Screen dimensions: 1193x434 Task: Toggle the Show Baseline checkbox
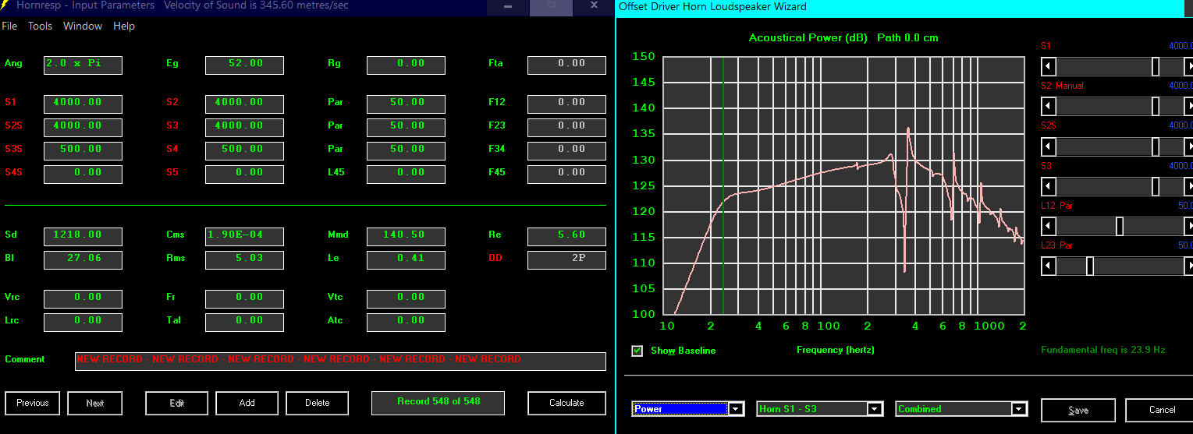tap(637, 351)
